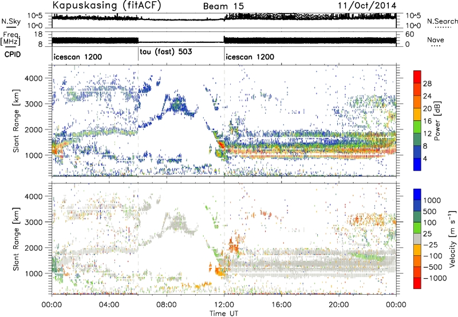This screenshot has height=317, width=458.
Task: Select the 100 label on velocity colorbar
Action: 430,223
